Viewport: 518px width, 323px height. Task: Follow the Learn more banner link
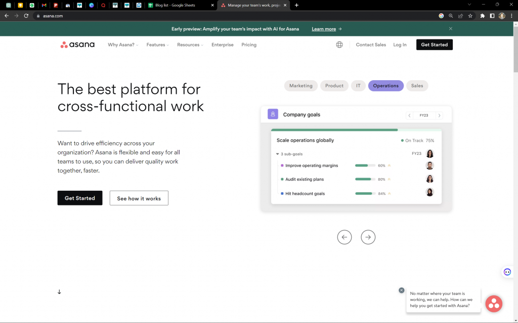(x=326, y=29)
